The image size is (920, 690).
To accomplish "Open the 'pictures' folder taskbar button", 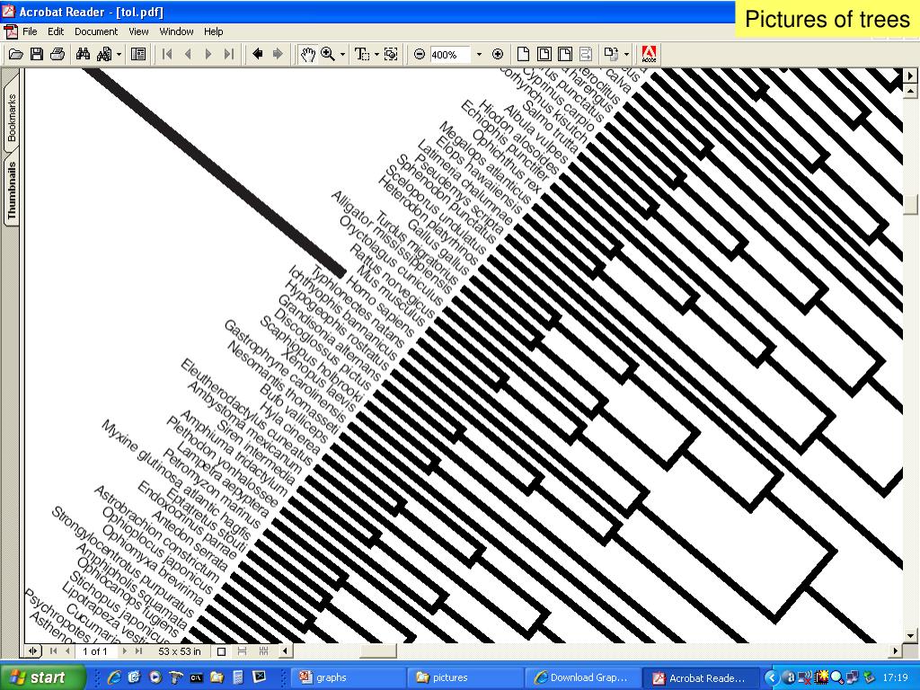I will pos(465,677).
